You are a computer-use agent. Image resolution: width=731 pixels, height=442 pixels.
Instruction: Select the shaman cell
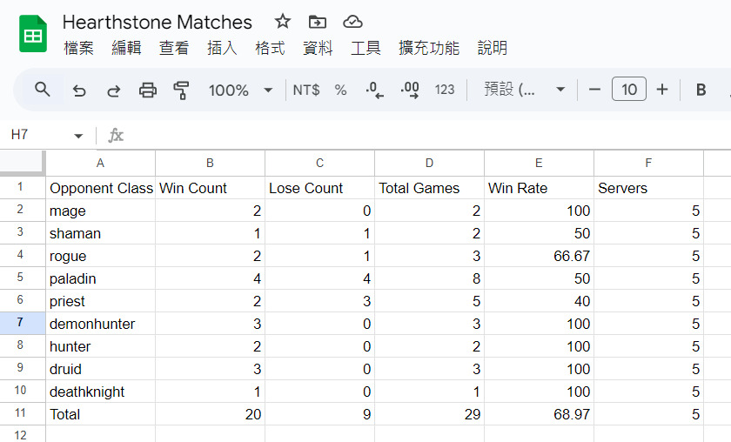100,233
